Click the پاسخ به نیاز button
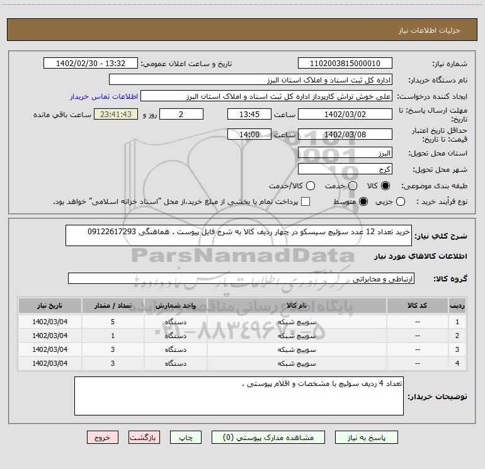This screenshot has height=469, width=485. click(x=367, y=438)
